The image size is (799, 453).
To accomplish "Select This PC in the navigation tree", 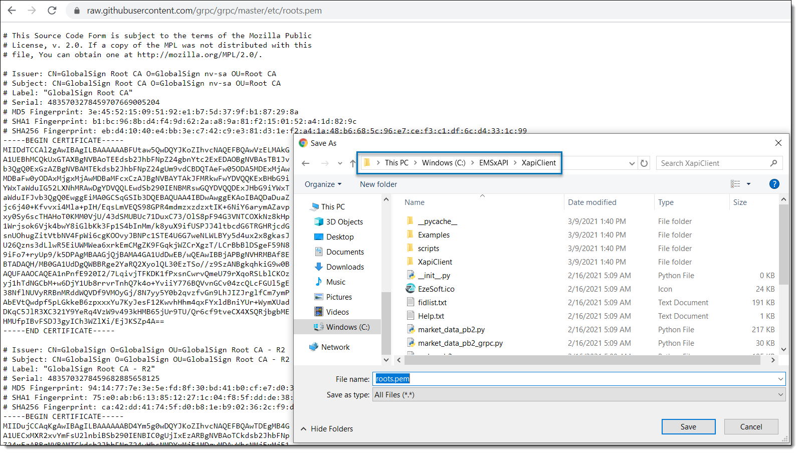I will [x=333, y=207].
